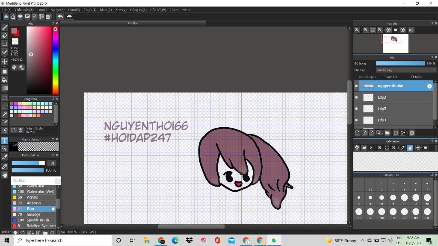Viewport: 438px width, 246px height.
Task: Select the Brush tool in left toolbar
Action: coord(4,27)
